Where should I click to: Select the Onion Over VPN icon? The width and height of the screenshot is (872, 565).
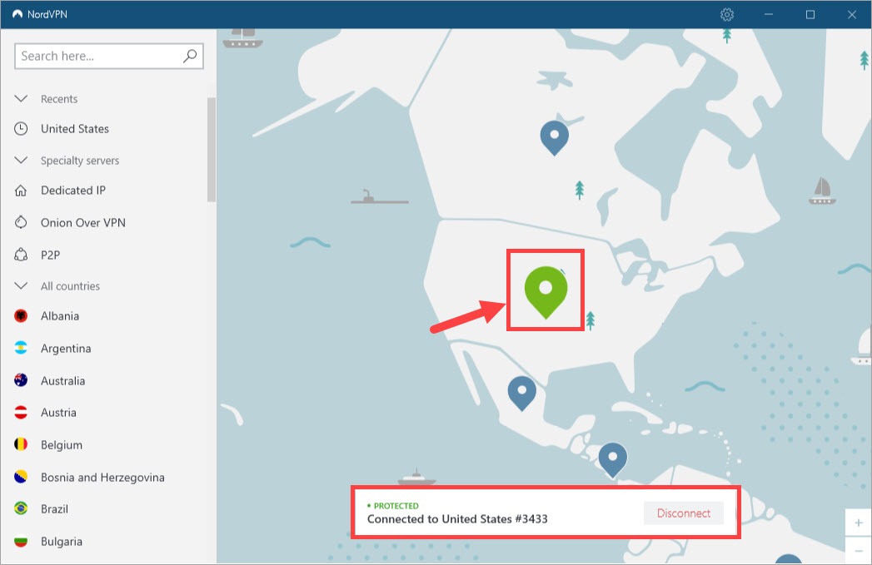[x=22, y=223]
